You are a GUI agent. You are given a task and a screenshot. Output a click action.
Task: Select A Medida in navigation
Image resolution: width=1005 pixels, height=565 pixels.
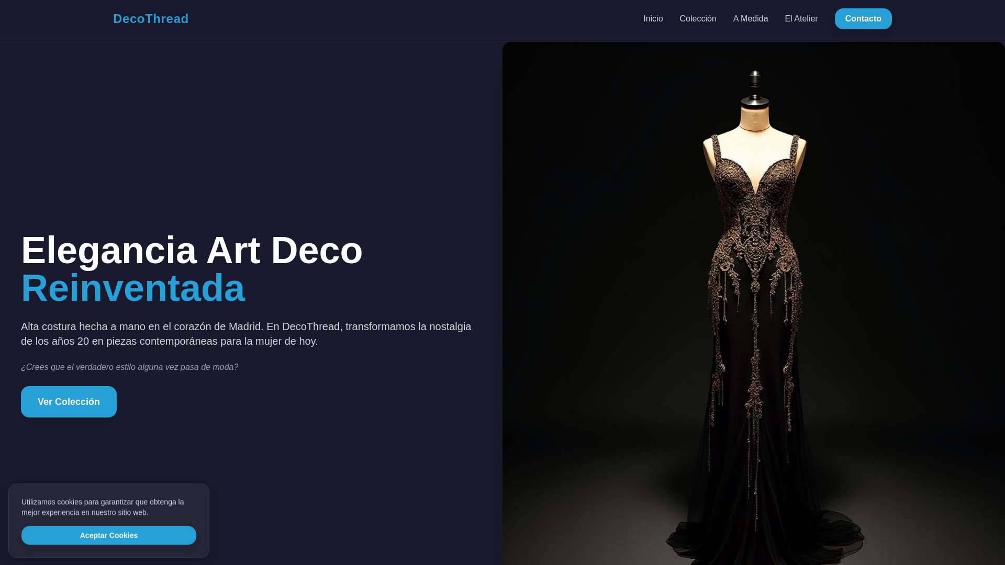pos(750,19)
